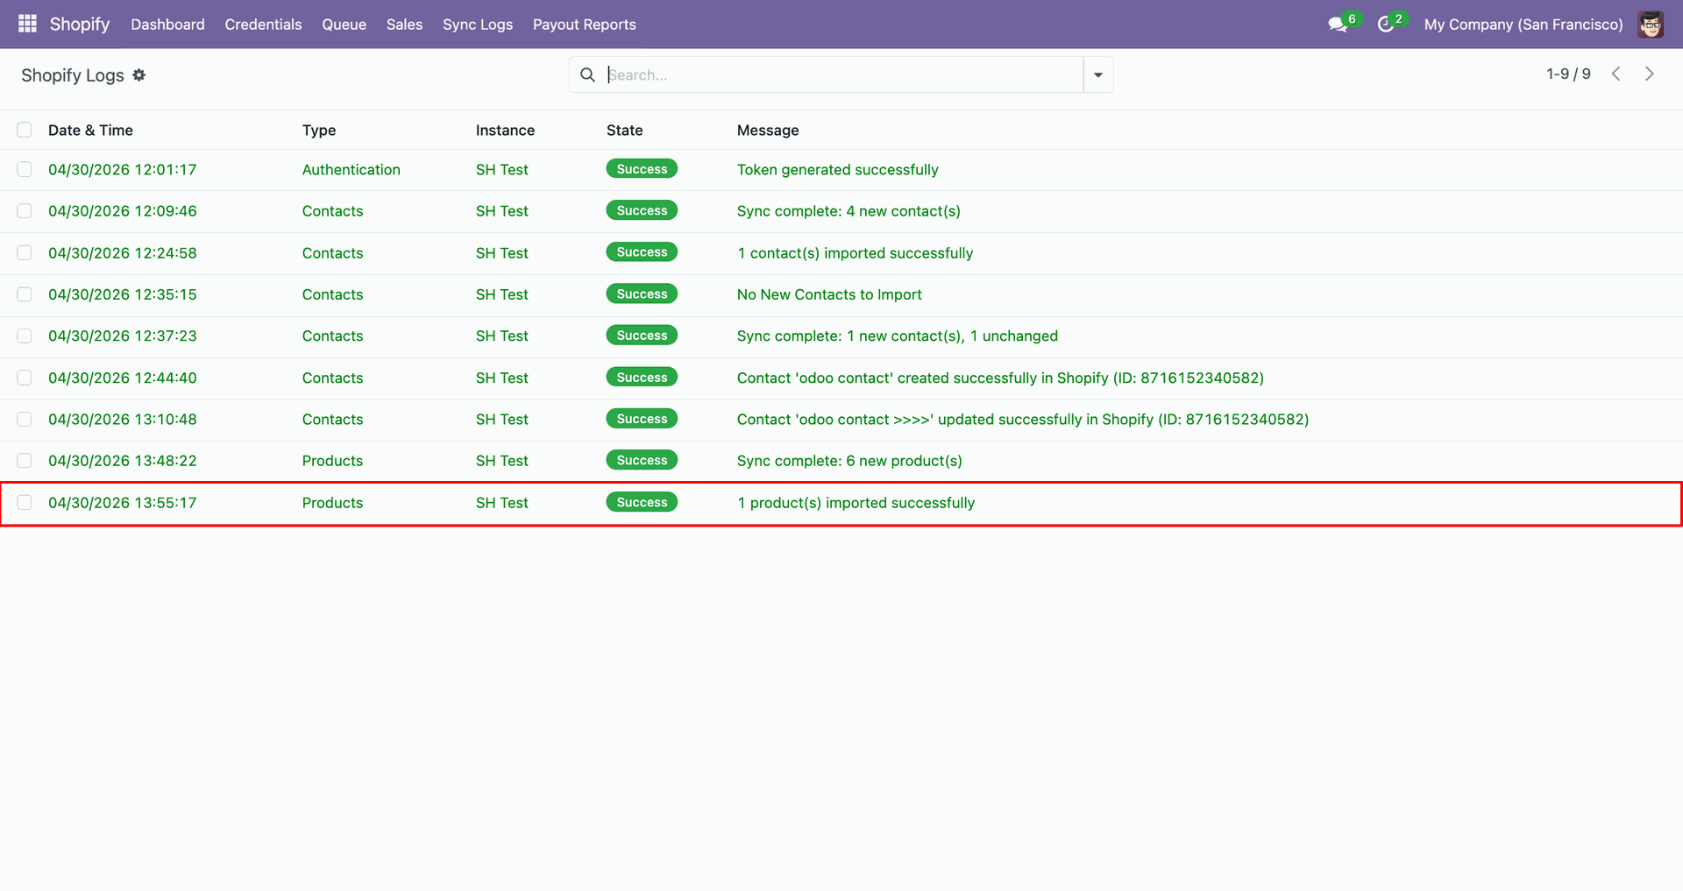Tick the 13:55:17 Products row checkbox

pyautogui.click(x=25, y=502)
